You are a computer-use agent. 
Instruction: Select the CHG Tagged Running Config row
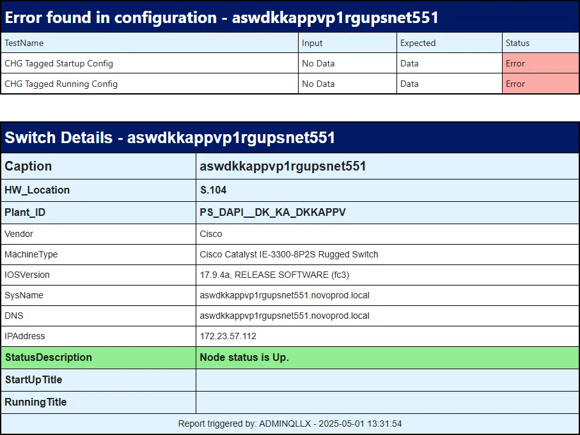point(61,84)
